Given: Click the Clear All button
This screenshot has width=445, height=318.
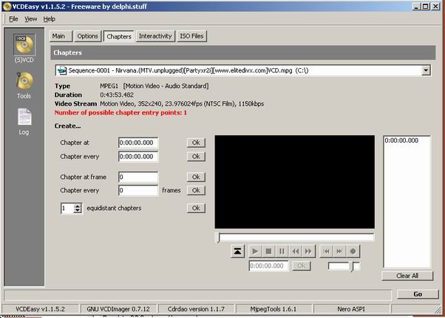Looking at the screenshot, I should [x=407, y=276].
